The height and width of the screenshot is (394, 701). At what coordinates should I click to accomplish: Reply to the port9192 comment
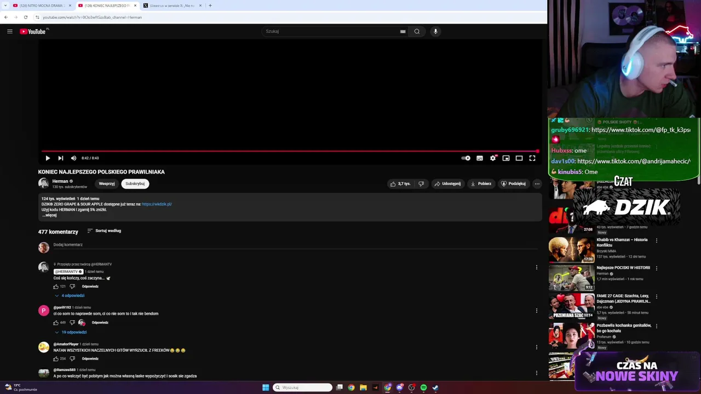[x=100, y=323]
